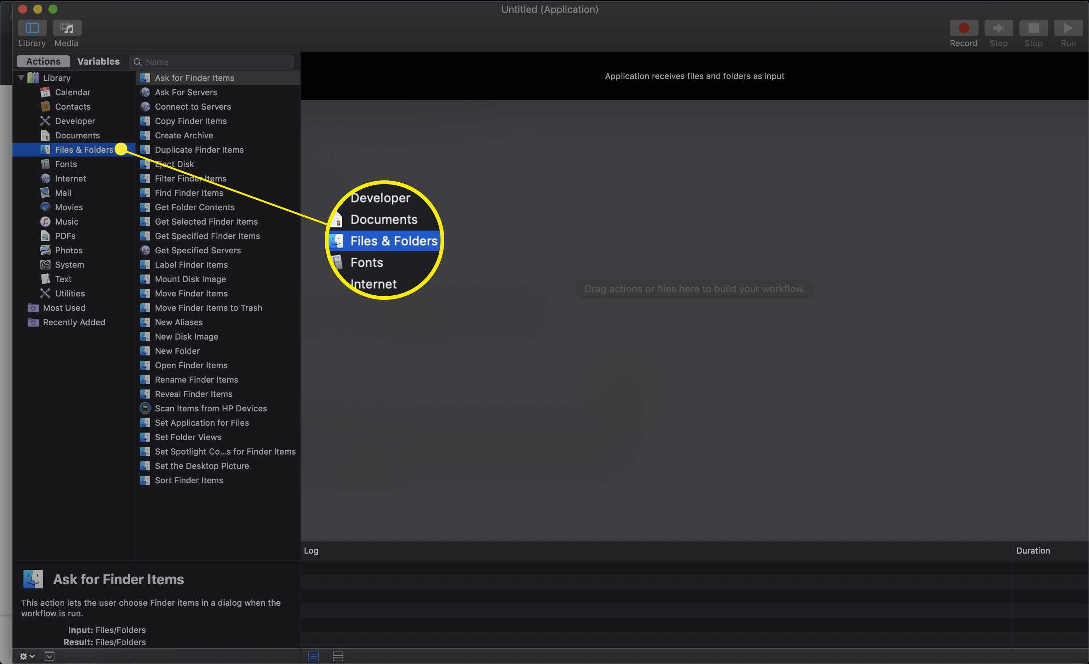Click the Duration column header

click(1050, 551)
